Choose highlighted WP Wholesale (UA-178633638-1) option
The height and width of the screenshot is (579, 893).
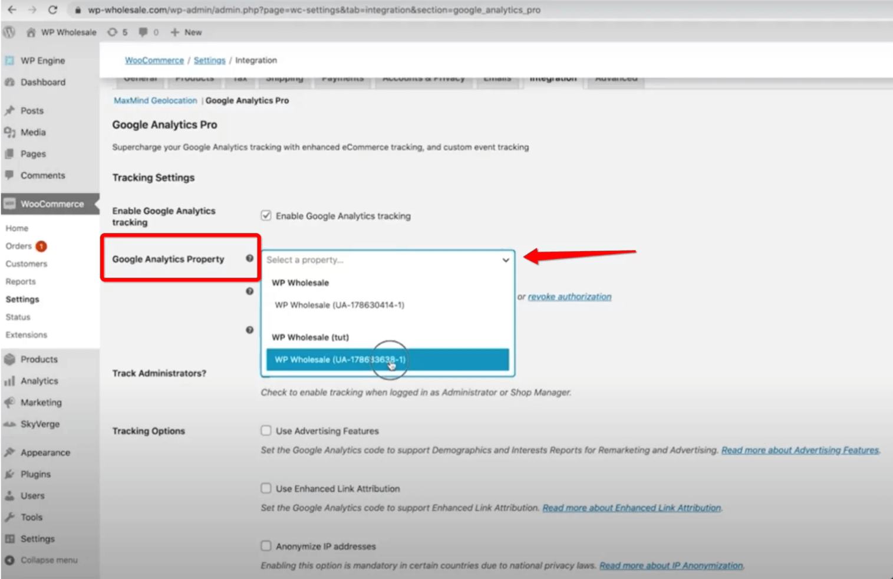pyautogui.click(x=387, y=360)
